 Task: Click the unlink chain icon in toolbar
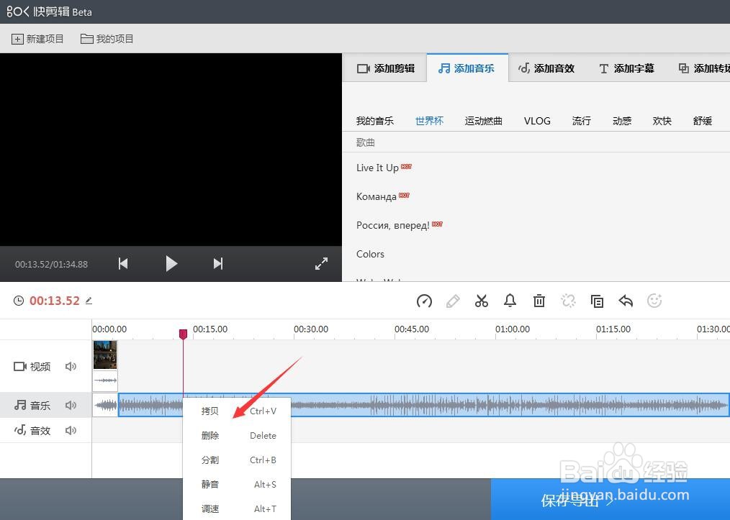(x=568, y=301)
